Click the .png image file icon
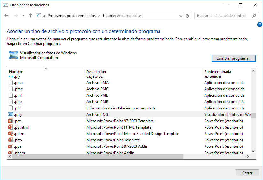The image size is (263, 180). tap(11, 114)
